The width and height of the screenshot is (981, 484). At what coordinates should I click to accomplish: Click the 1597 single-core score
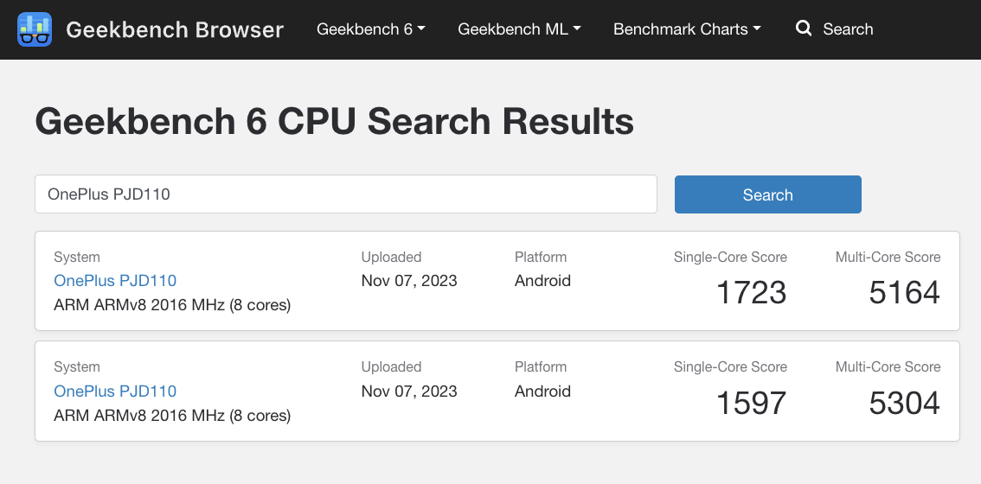(x=751, y=404)
